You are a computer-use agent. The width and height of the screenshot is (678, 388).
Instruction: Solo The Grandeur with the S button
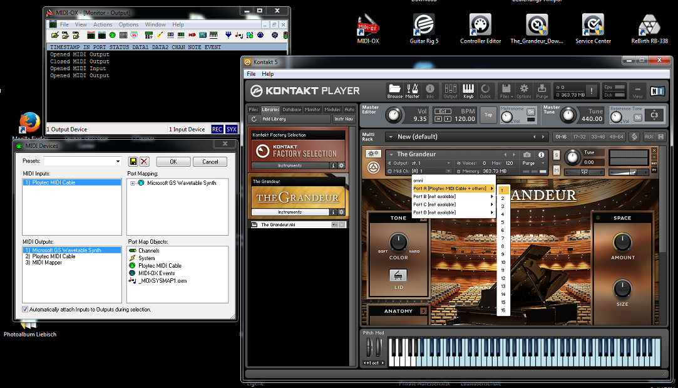click(x=557, y=155)
